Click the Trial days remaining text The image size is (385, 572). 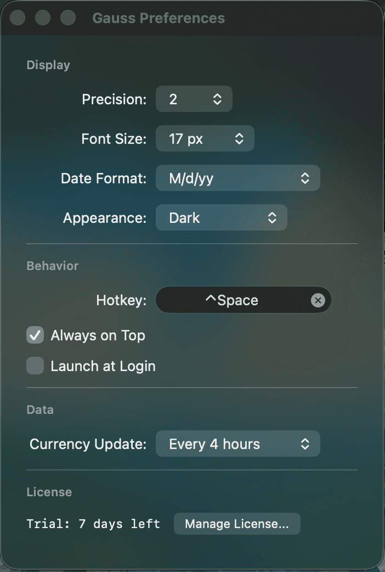click(93, 524)
